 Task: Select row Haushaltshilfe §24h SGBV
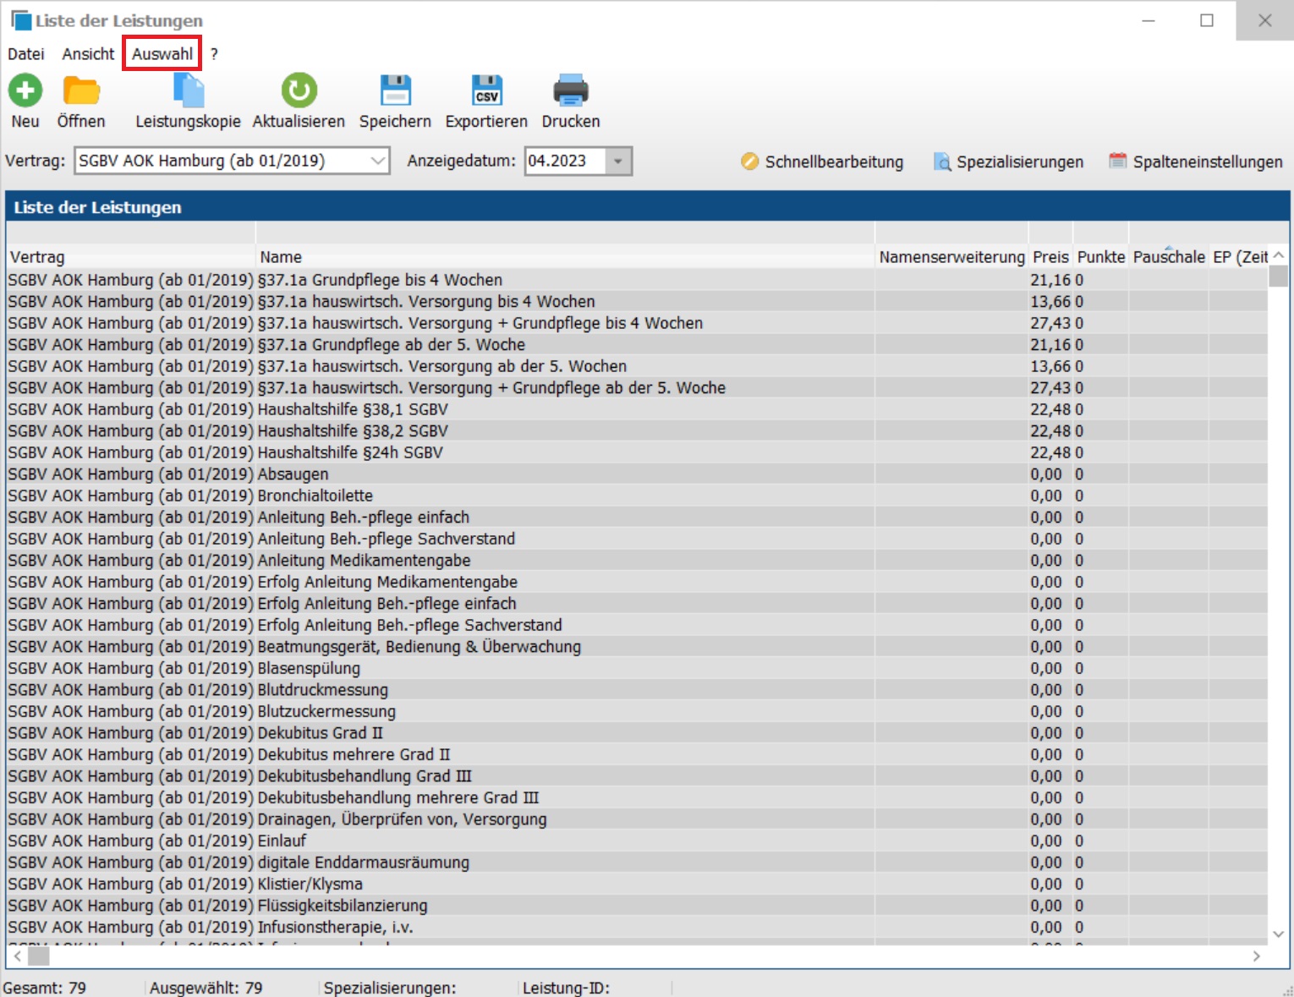[637, 452]
